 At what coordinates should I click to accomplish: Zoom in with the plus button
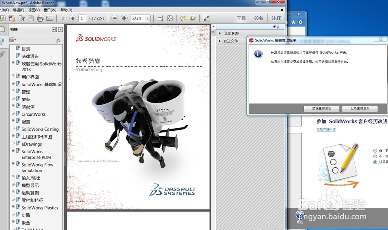(x=124, y=18)
